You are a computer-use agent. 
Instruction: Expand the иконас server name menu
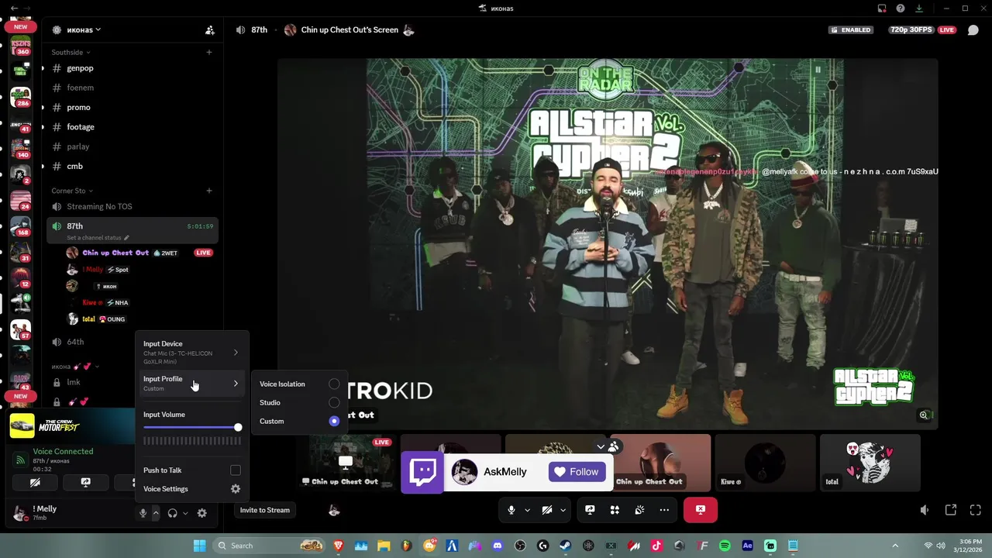84,30
